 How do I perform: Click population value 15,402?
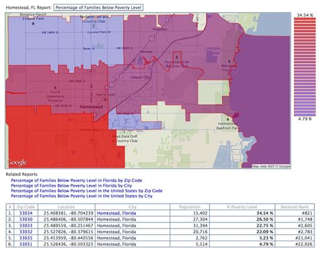click(200, 213)
